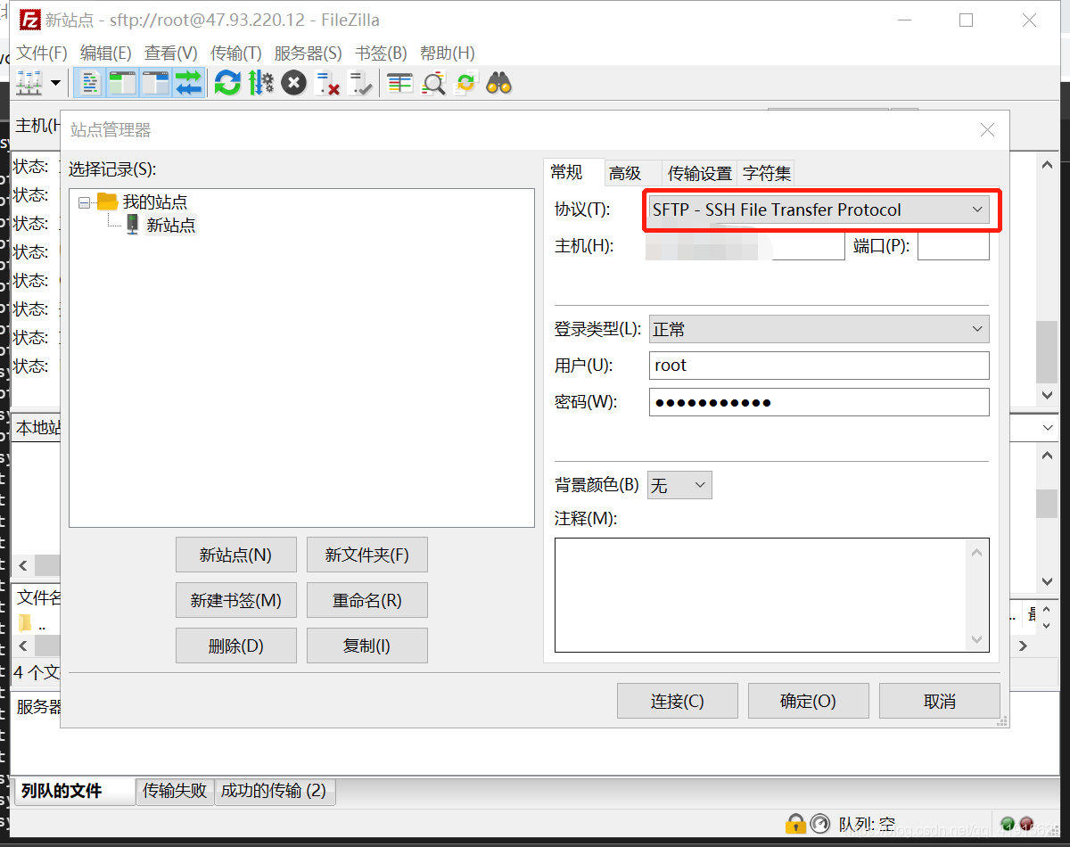Click the 取消 cancel button

tap(940, 701)
